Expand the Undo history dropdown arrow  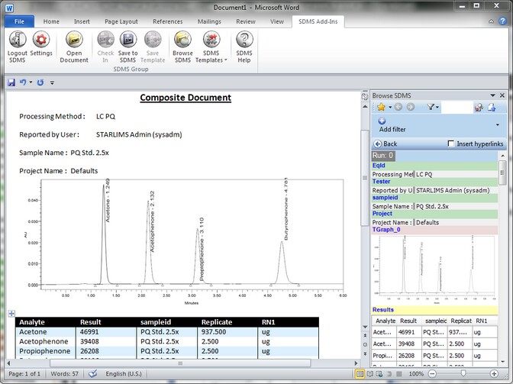[x=31, y=82]
